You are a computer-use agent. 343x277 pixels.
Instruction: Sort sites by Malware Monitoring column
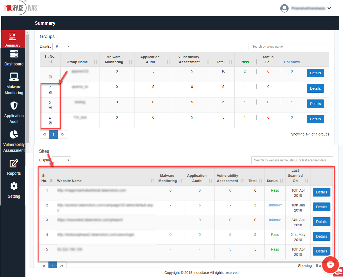pos(181,181)
